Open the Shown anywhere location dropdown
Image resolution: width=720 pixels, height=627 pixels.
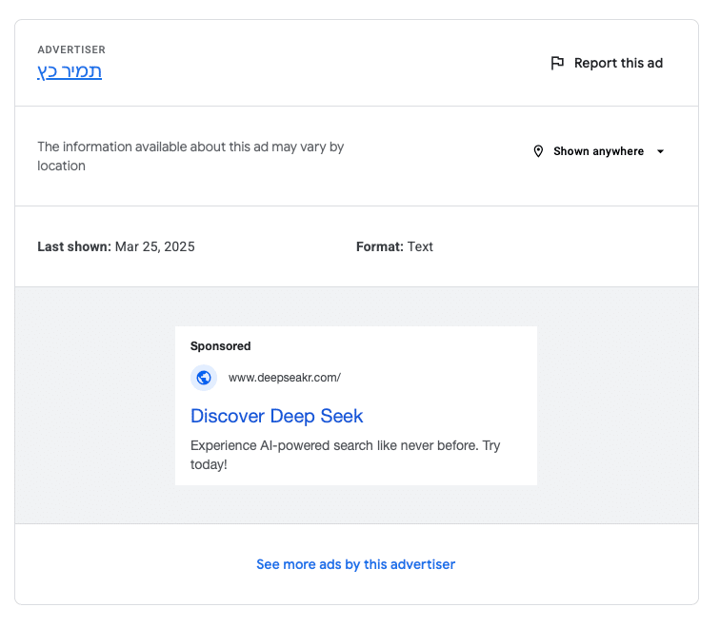[x=599, y=151]
